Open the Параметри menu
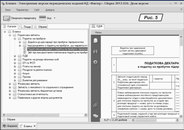The height and width of the screenshot is (130, 184). click(22, 10)
